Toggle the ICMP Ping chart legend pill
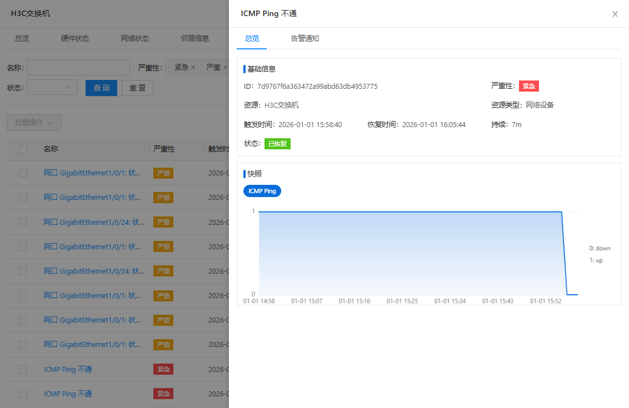Viewport: 629px width, 408px height. [x=262, y=191]
